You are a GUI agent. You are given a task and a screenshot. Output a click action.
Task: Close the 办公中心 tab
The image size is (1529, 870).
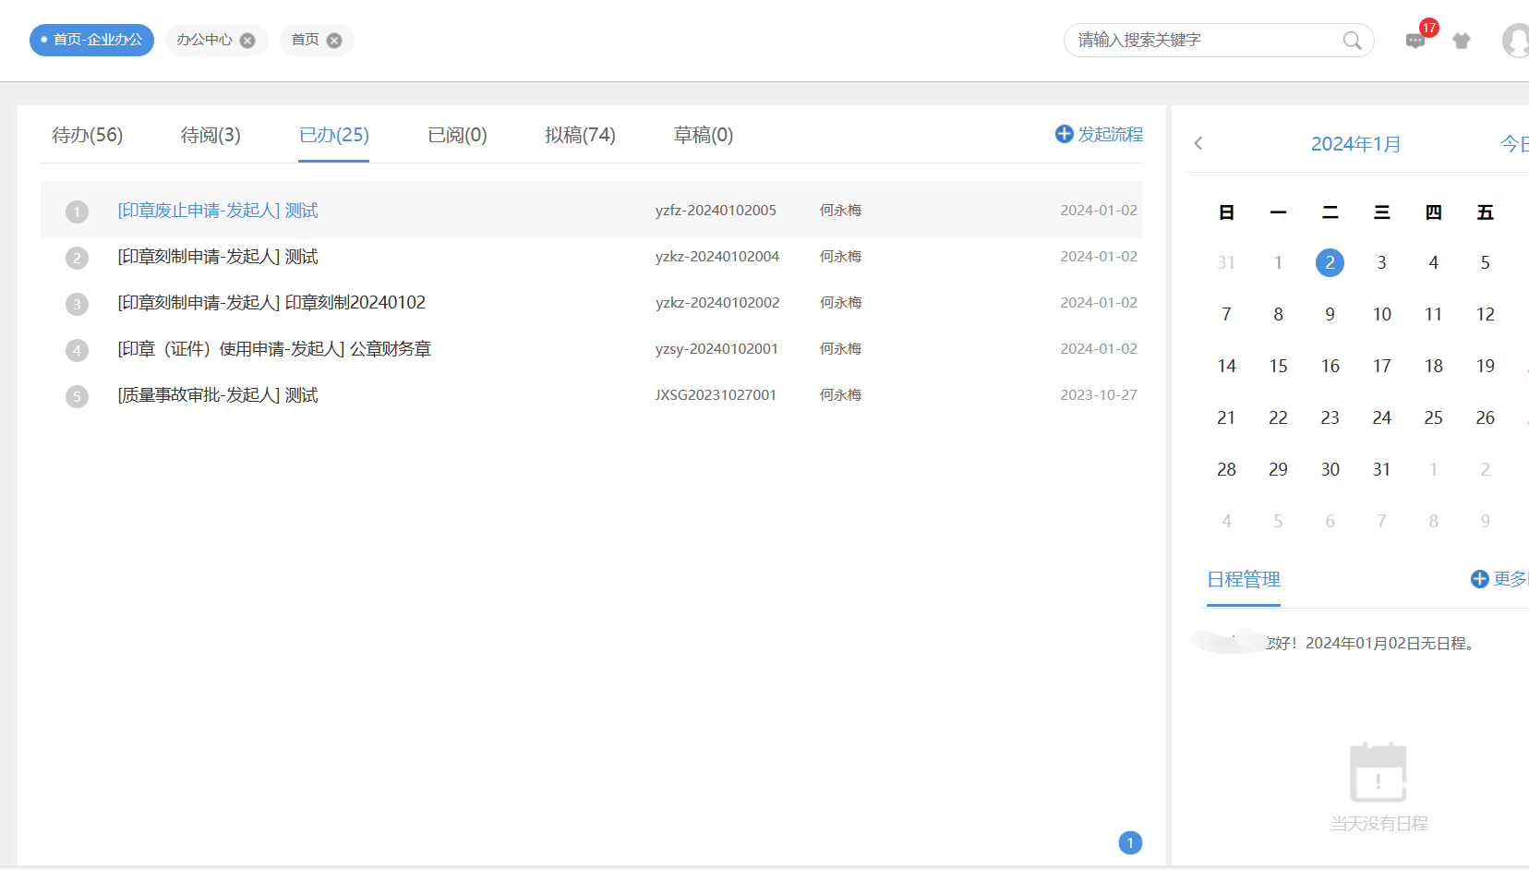click(x=247, y=41)
